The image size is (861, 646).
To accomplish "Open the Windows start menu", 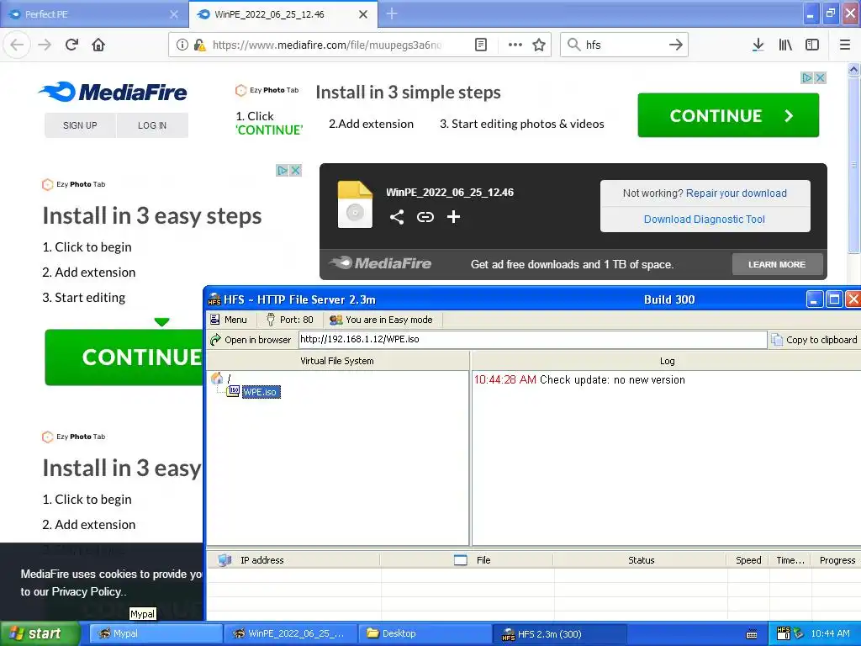I will tap(40, 633).
